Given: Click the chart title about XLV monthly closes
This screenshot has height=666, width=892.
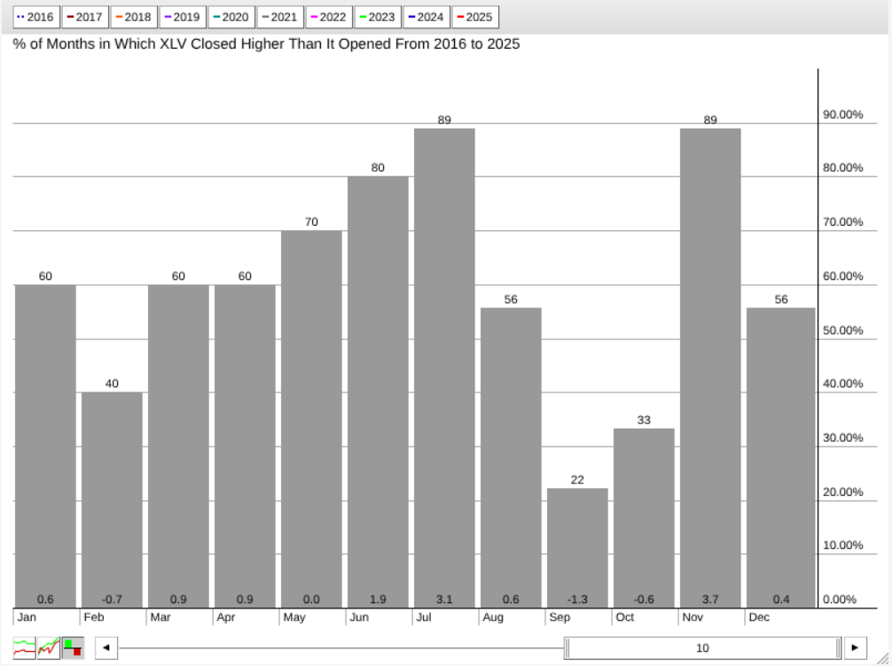Looking at the screenshot, I should (266, 44).
